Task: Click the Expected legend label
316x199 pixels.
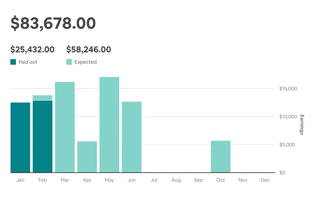Action: coord(86,62)
